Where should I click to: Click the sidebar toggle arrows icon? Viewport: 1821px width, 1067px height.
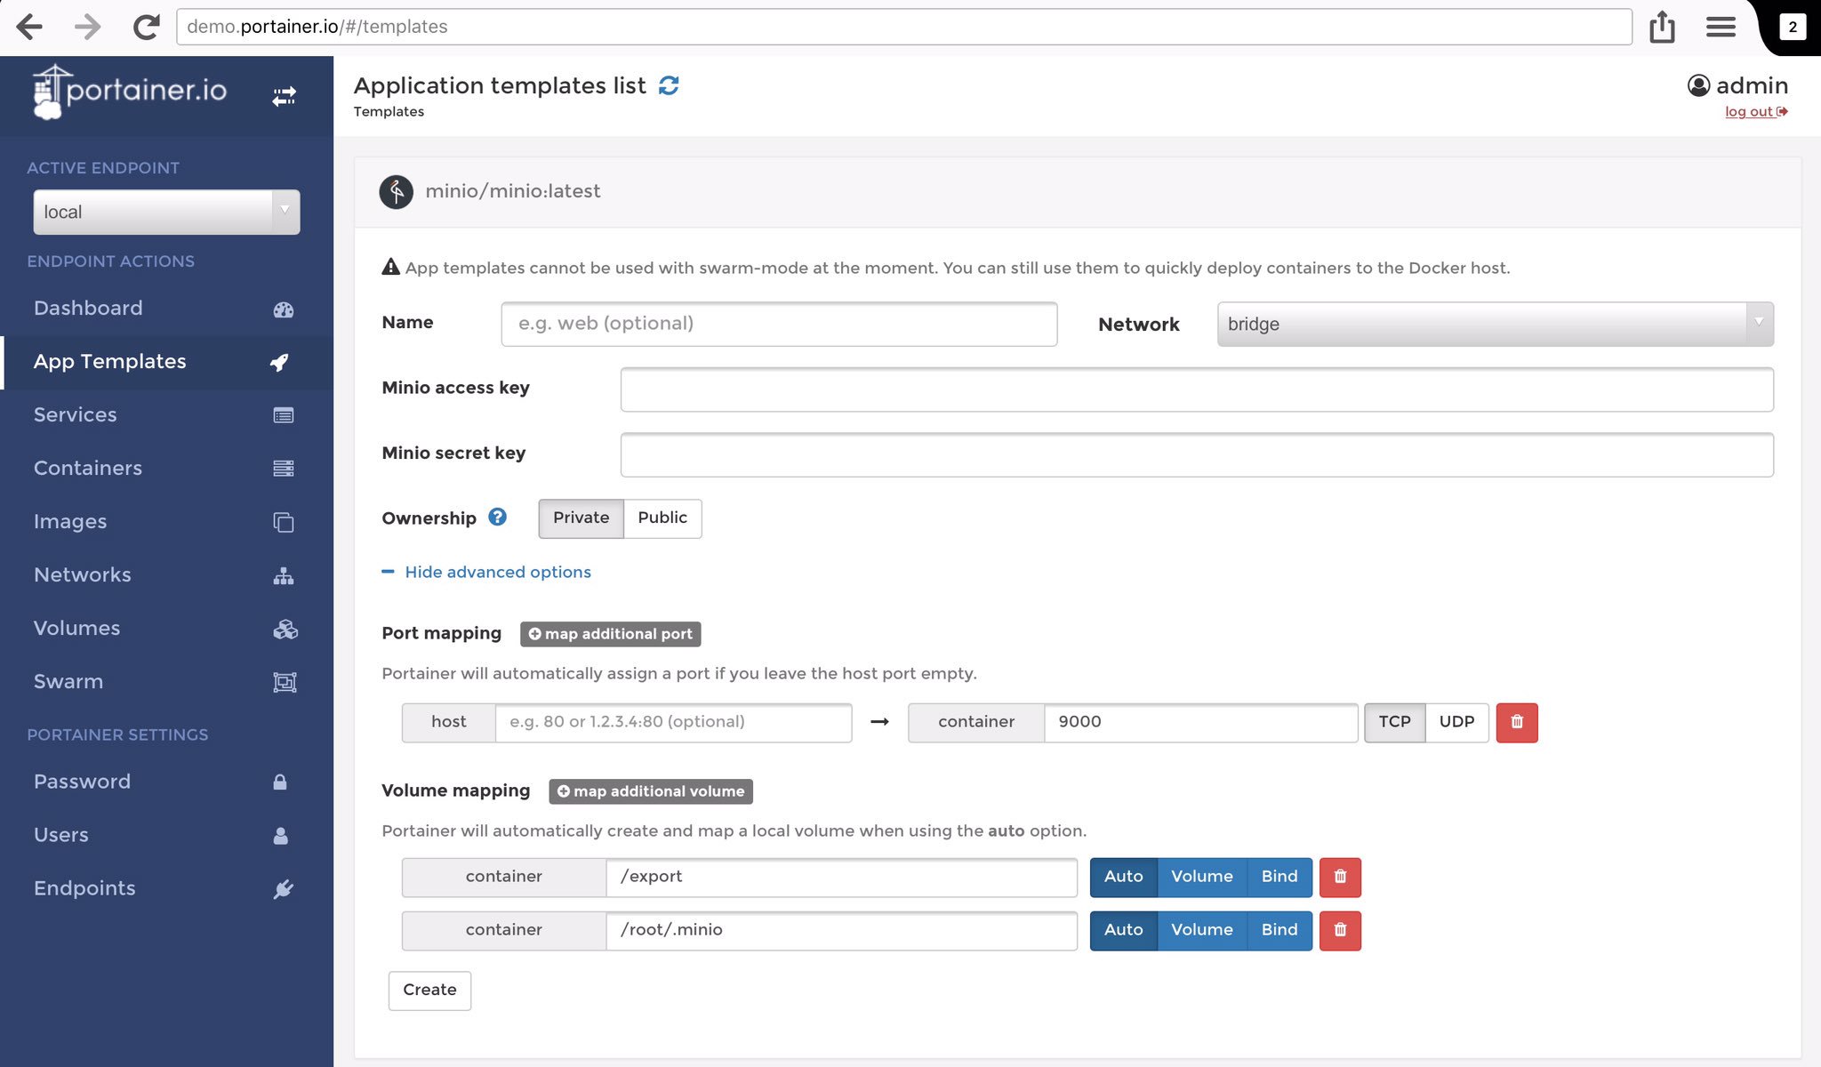pyautogui.click(x=284, y=96)
